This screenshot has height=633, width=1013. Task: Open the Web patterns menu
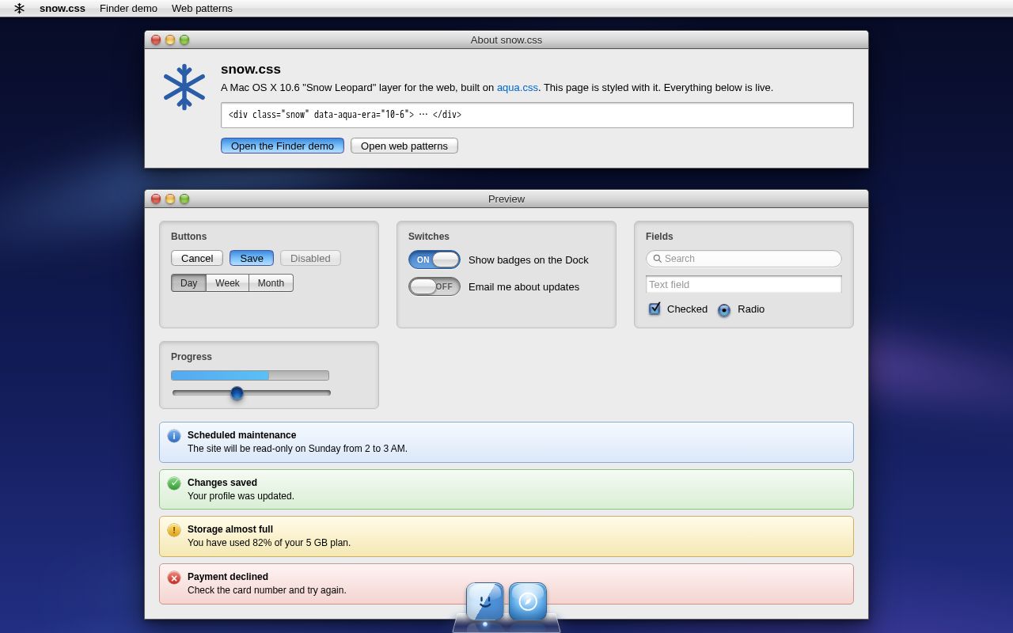[x=202, y=8]
